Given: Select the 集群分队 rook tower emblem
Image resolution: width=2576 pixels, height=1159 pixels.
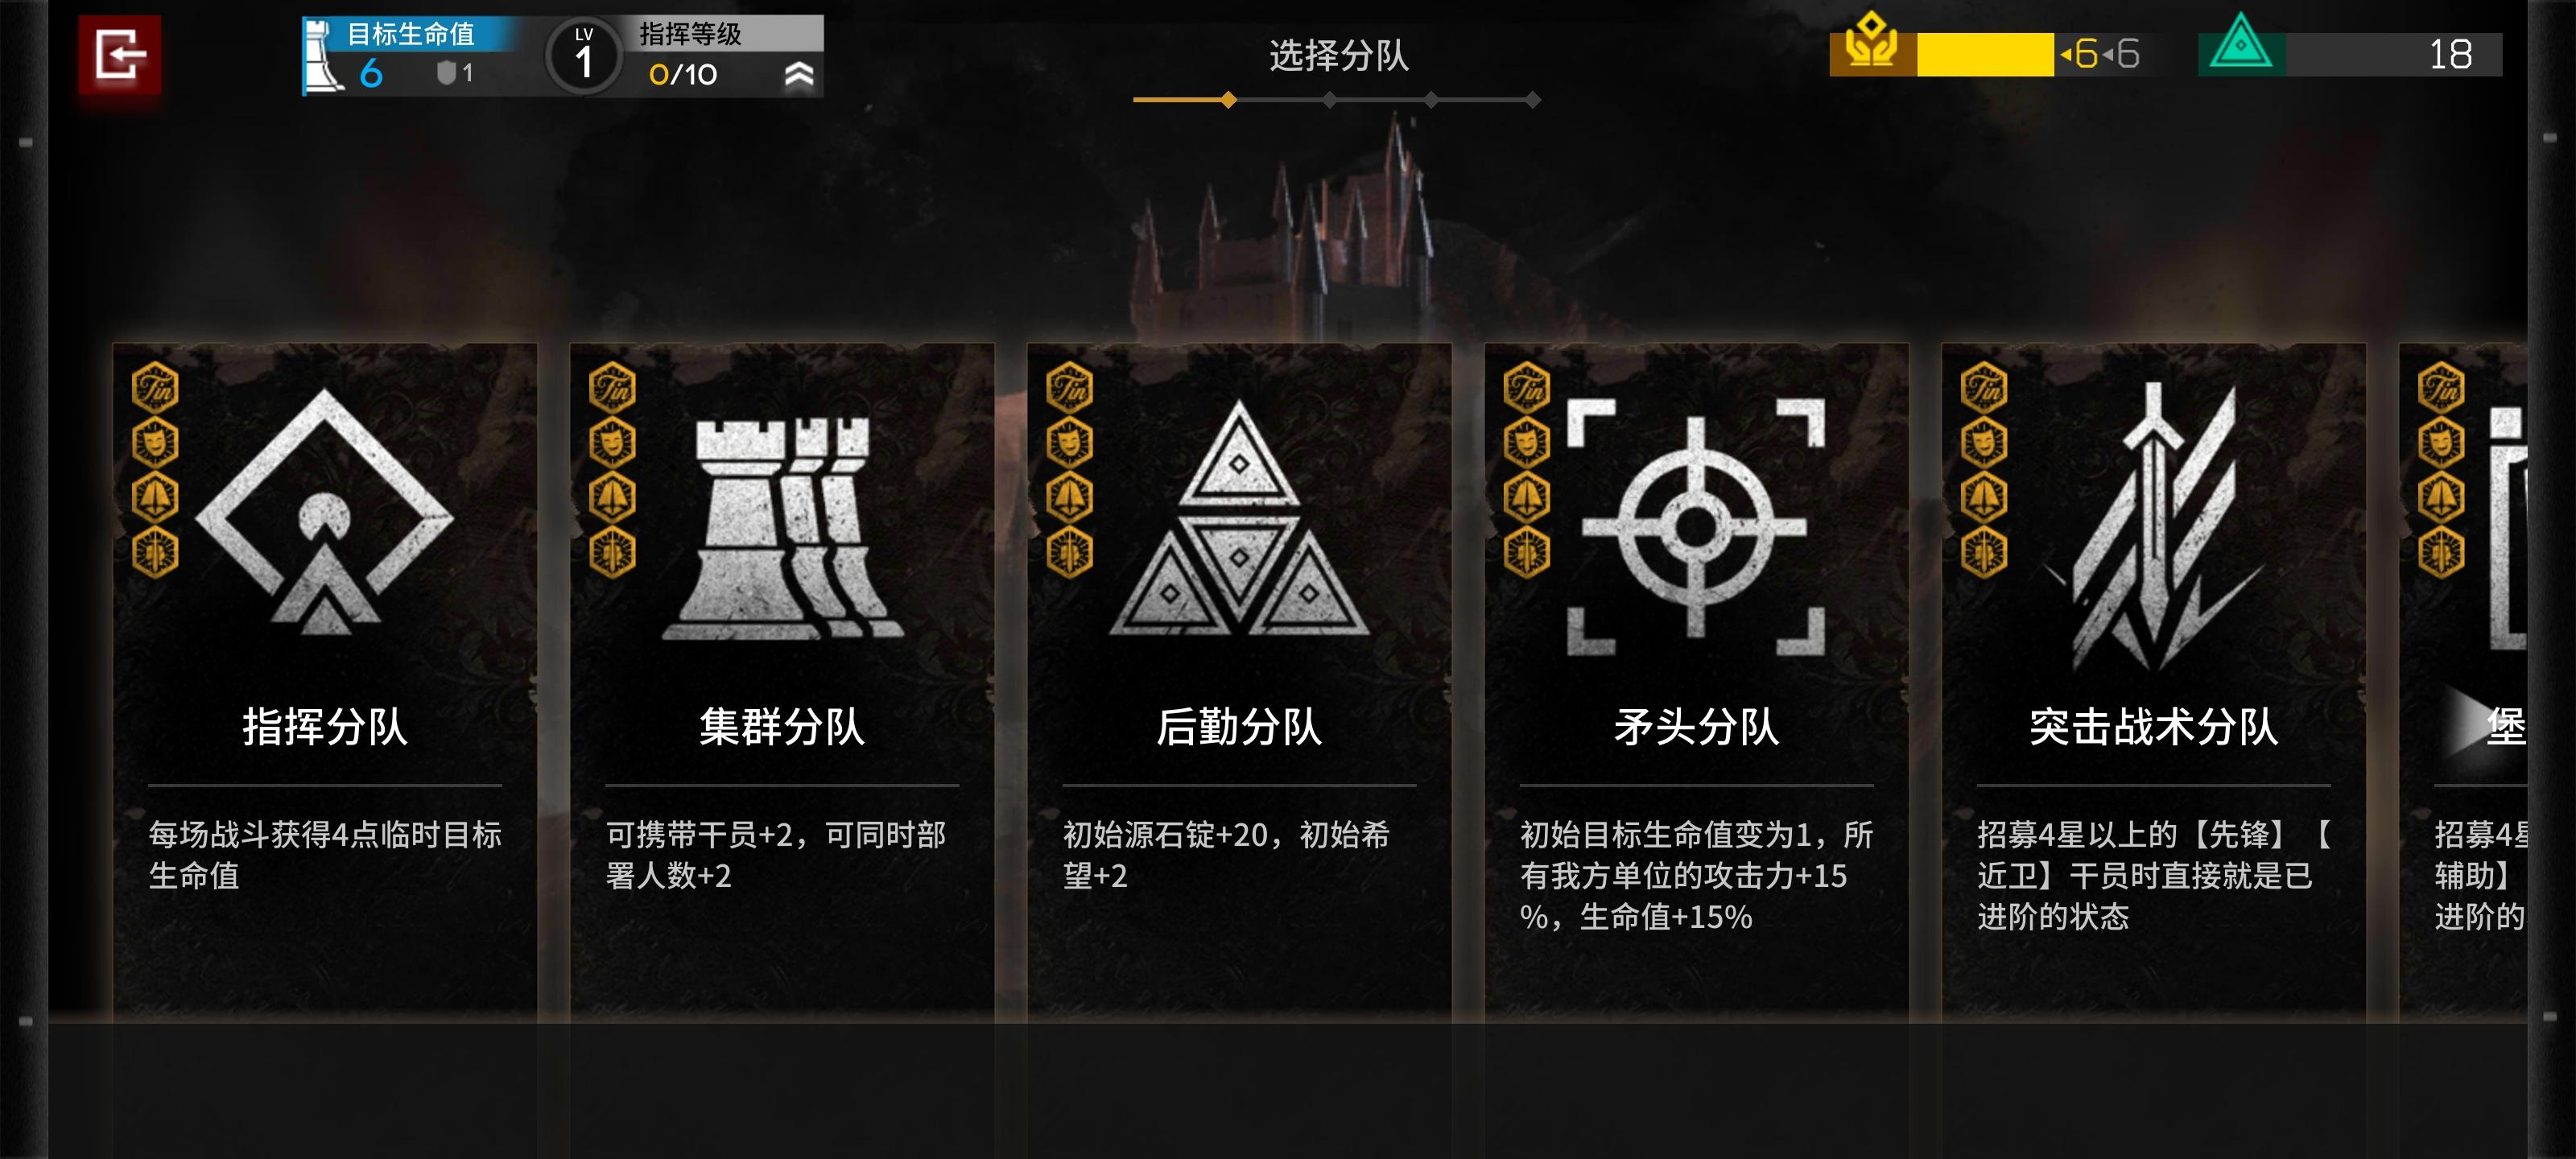Looking at the screenshot, I should tap(782, 529).
